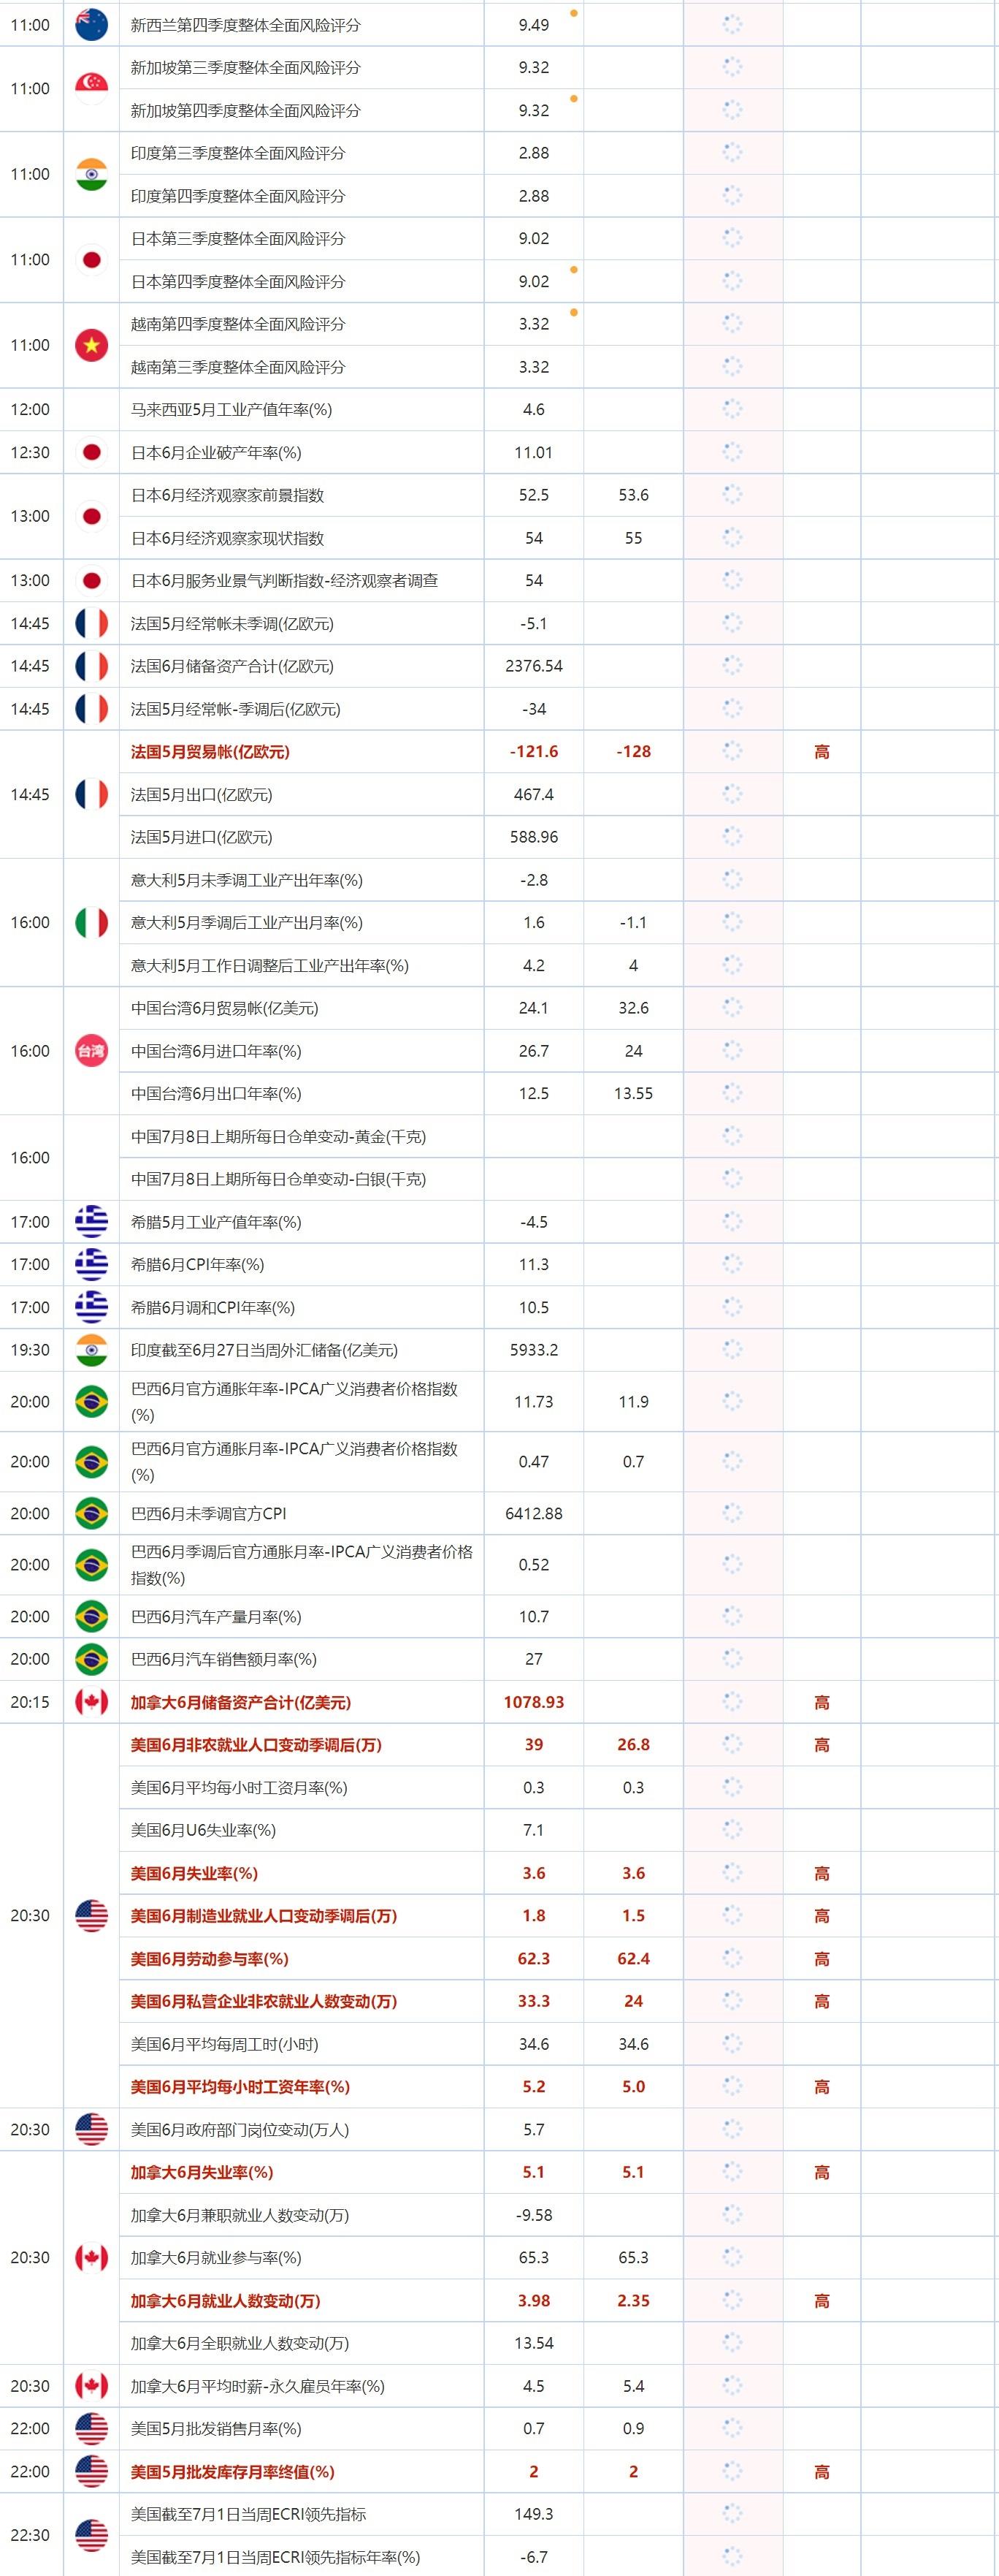Click the 高 importance label for 法国5月贸易帐

click(x=822, y=752)
